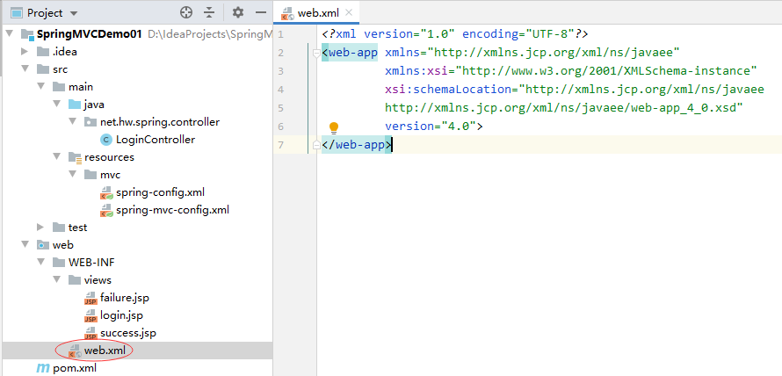The width and height of the screenshot is (782, 376).
Task: Open the Project view dropdown
Action: pos(73,13)
